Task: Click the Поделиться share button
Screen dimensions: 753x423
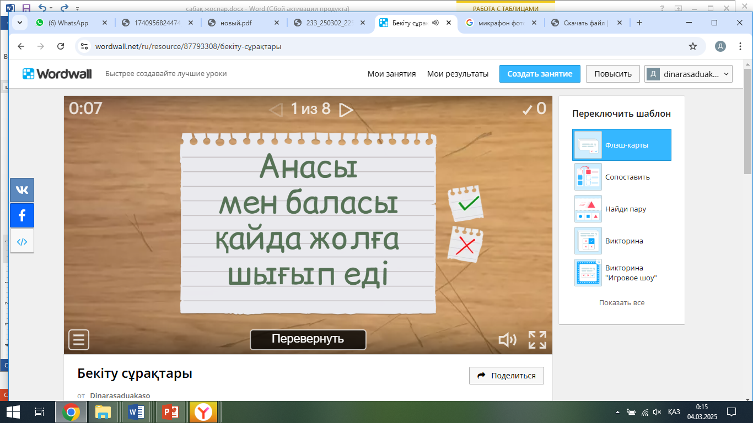Action: pos(506,376)
